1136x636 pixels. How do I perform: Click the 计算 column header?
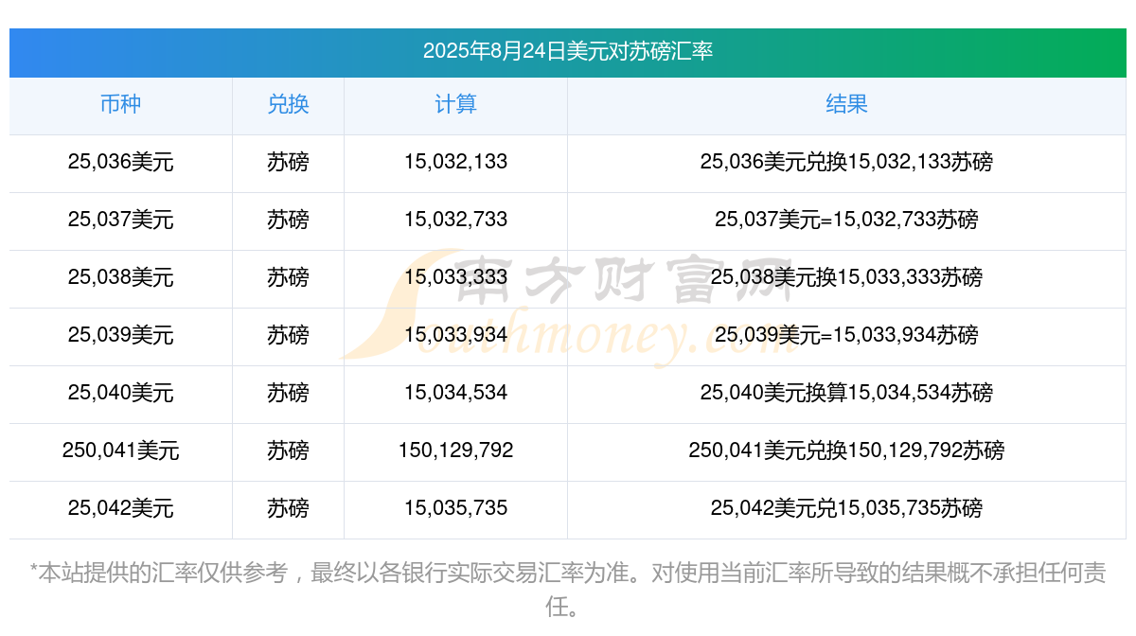point(455,104)
